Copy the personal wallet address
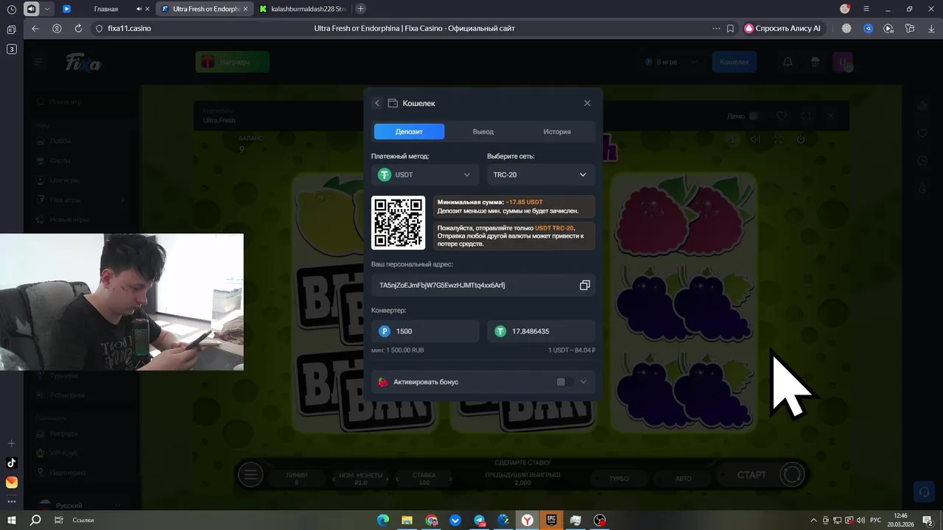This screenshot has width=943, height=530. (x=585, y=285)
